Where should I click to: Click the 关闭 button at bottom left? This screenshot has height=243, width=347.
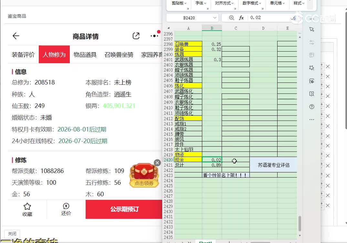click(x=12, y=234)
